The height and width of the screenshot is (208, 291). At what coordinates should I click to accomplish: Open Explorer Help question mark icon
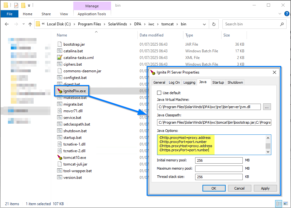(287, 14)
